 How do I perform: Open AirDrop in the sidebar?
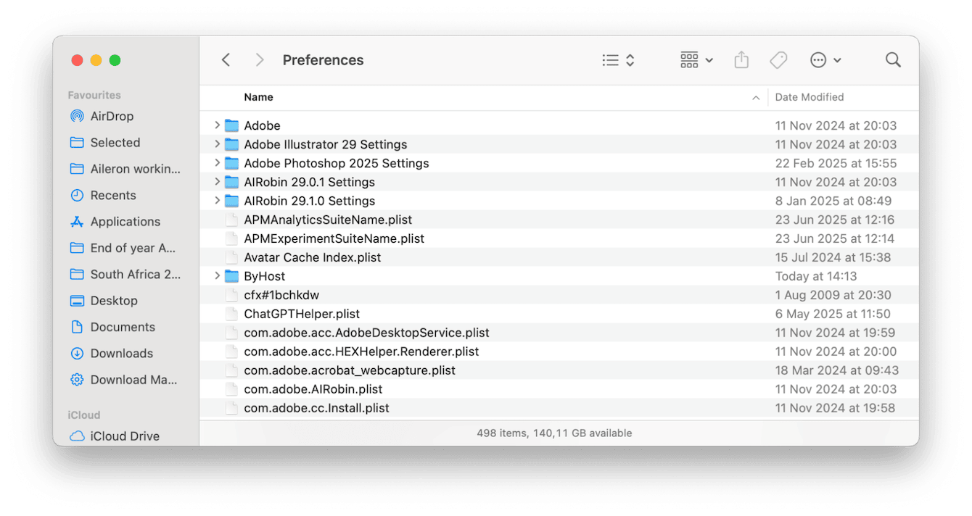[112, 116]
